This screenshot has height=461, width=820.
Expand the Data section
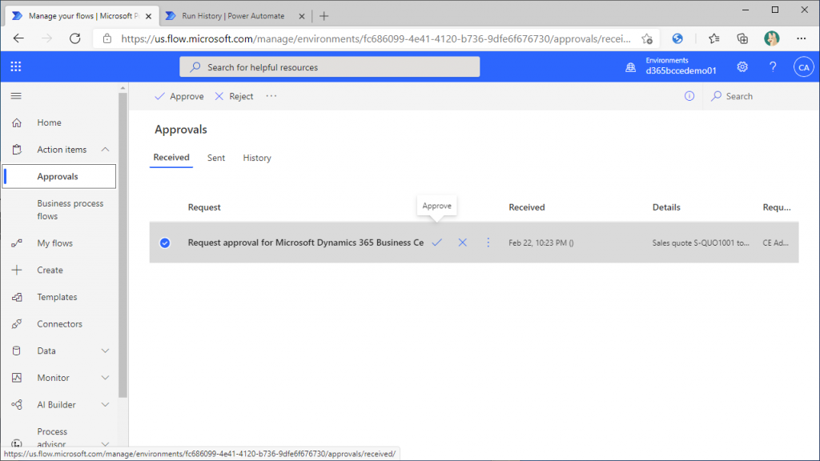pyautogui.click(x=105, y=351)
